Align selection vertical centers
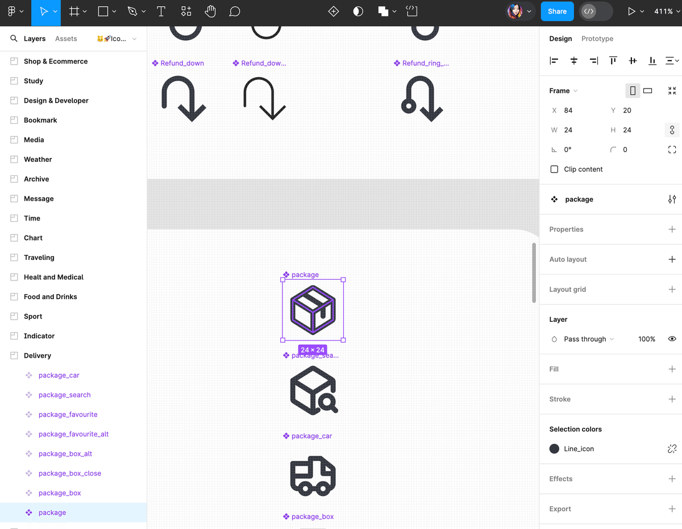The image size is (682, 529). pos(633,61)
